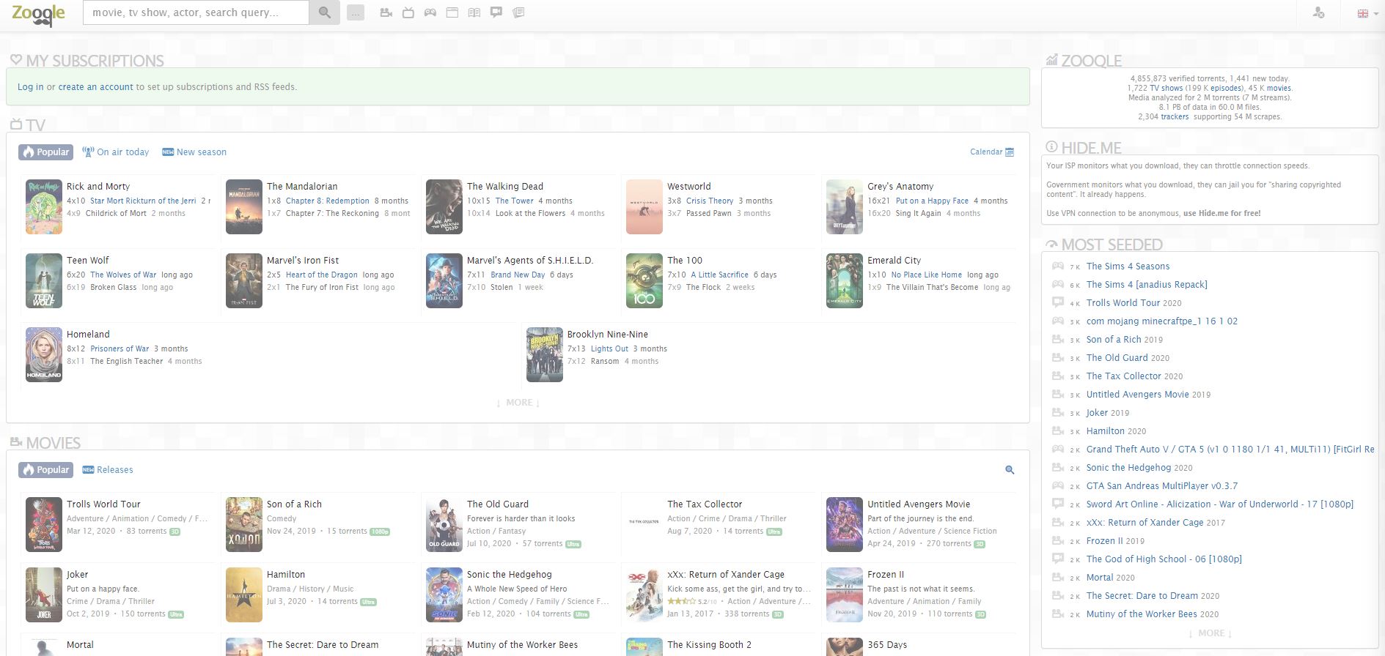Open the language flag dropdown
This screenshot has height=656, width=1385.
[1363, 13]
